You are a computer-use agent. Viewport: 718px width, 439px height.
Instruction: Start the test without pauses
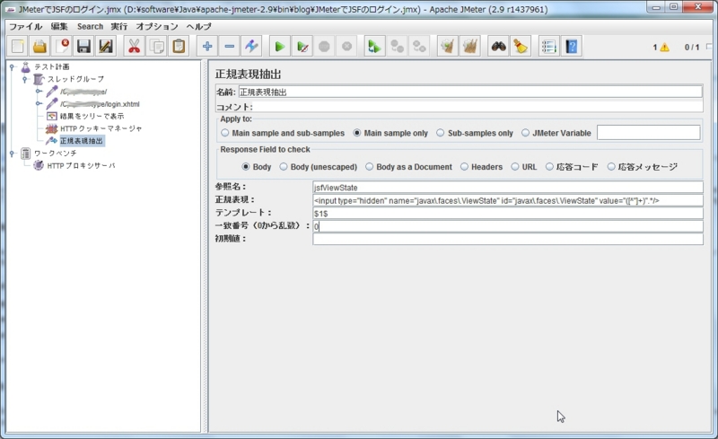coord(302,47)
